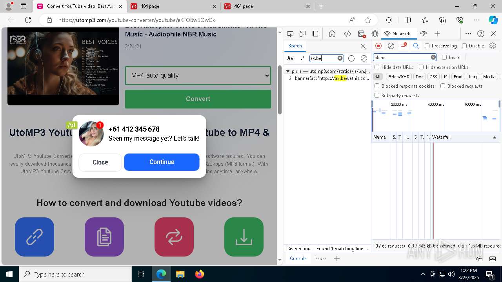Switch to the second 404 page tab
The height and width of the screenshot is (282, 502).
(267, 6)
